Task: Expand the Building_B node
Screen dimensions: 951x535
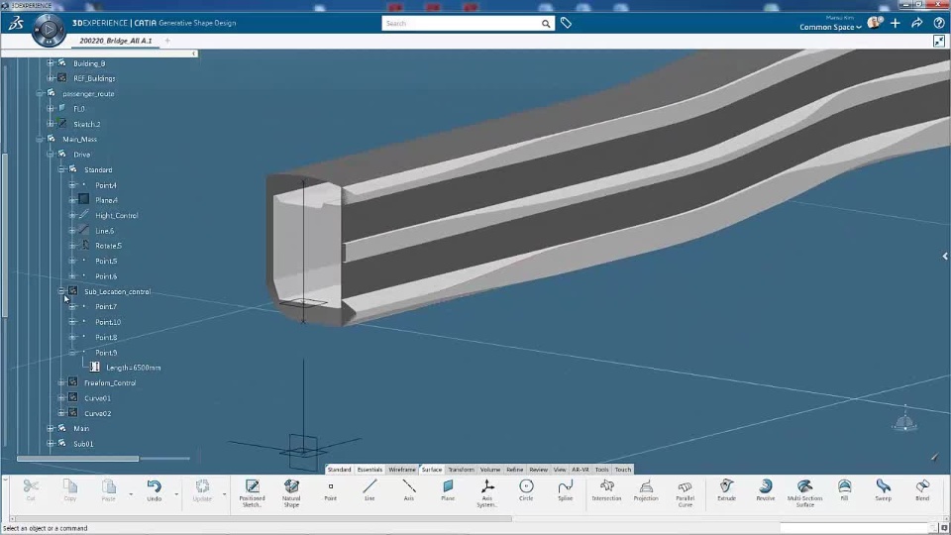Action: coord(51,63)
